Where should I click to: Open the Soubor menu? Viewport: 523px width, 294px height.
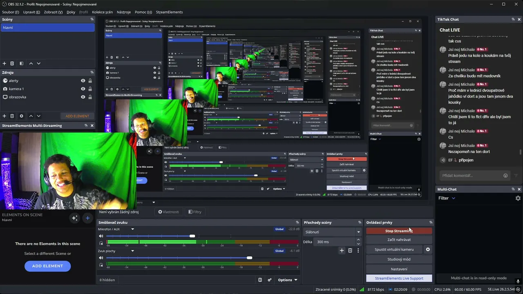11,12
